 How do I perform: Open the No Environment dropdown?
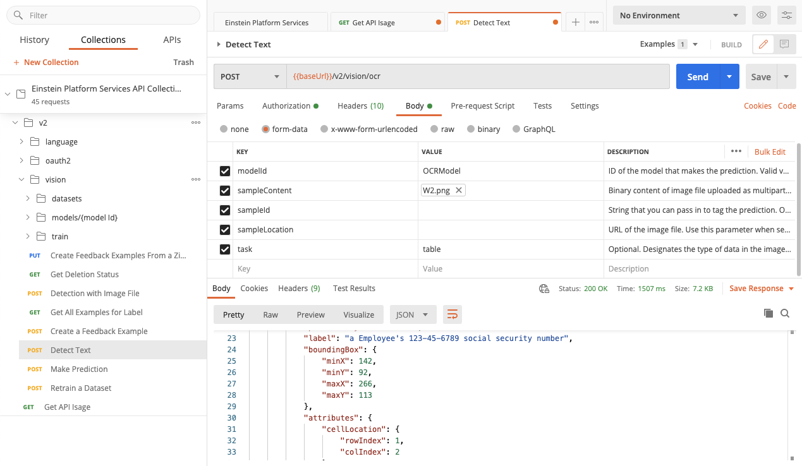pyautogui.click(x=679, y=15)
